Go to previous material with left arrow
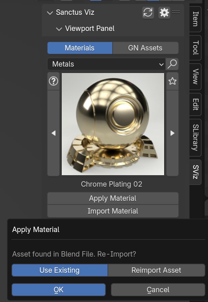 (x=54, y=133)
